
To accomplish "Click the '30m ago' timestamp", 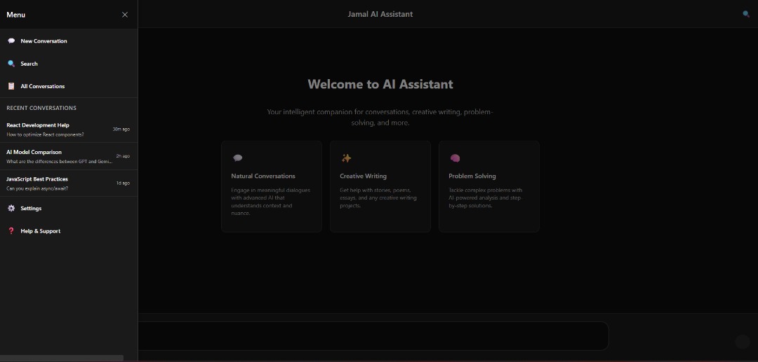I will tap(121, 129).
